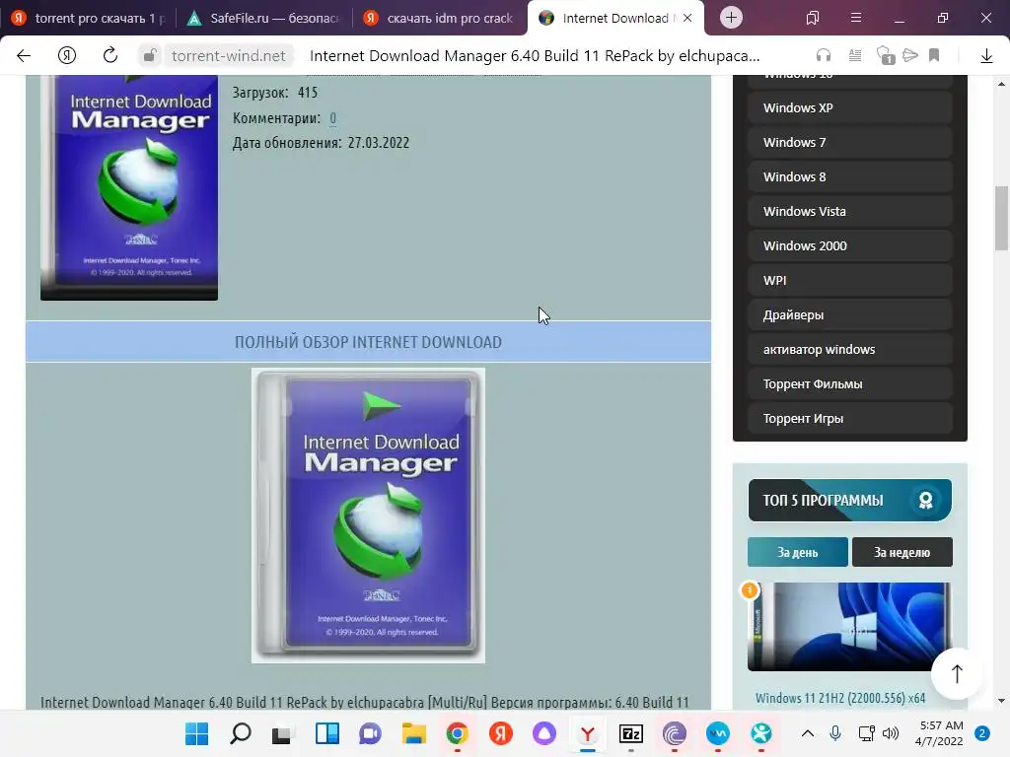
Task: Open the Windows 11 thumbnail in top programs
Action: coord(849,626)
